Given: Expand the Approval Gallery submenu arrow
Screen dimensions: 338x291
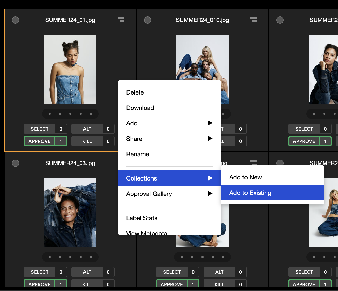Looking at the screenshot, I should pos(210,193).
